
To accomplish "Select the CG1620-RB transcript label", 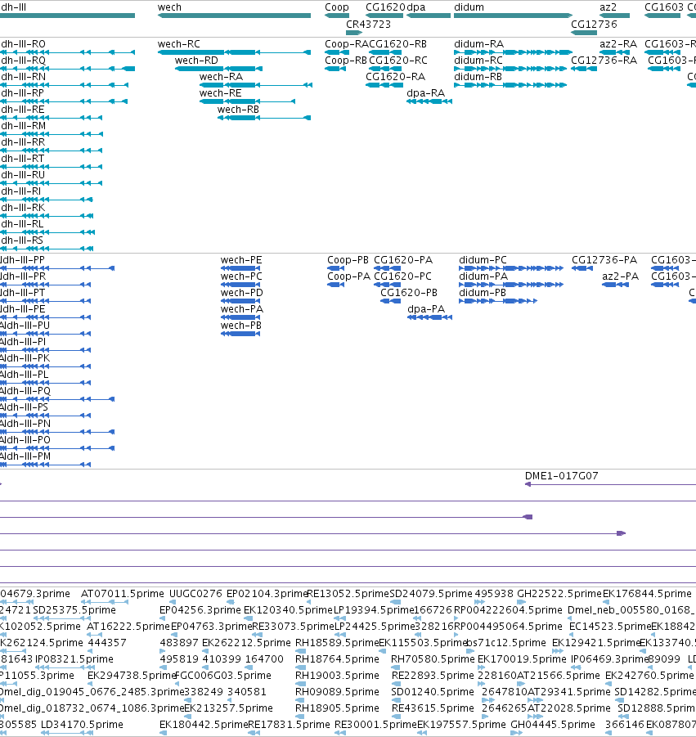I will 397,43.
